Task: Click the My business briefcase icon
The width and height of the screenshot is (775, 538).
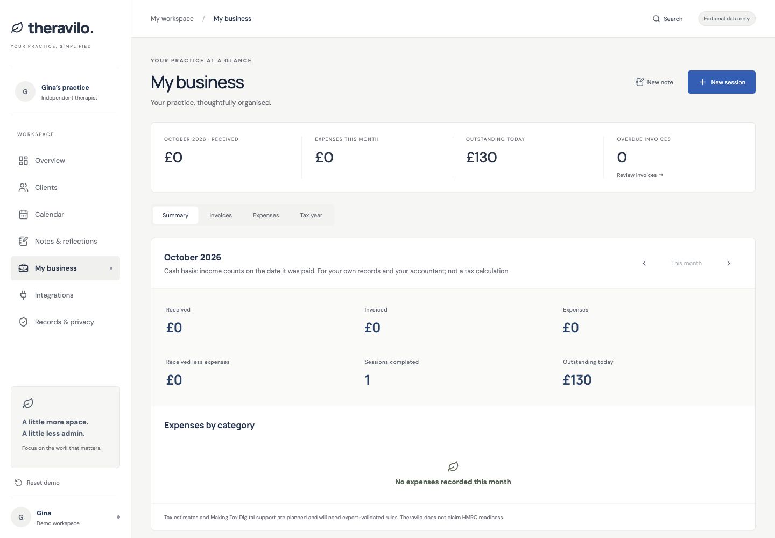Action: 23,268
